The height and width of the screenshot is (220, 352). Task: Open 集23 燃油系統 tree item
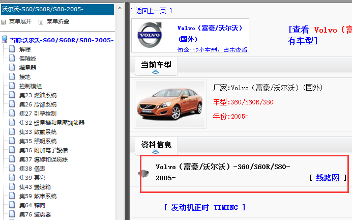pos(38,95)
